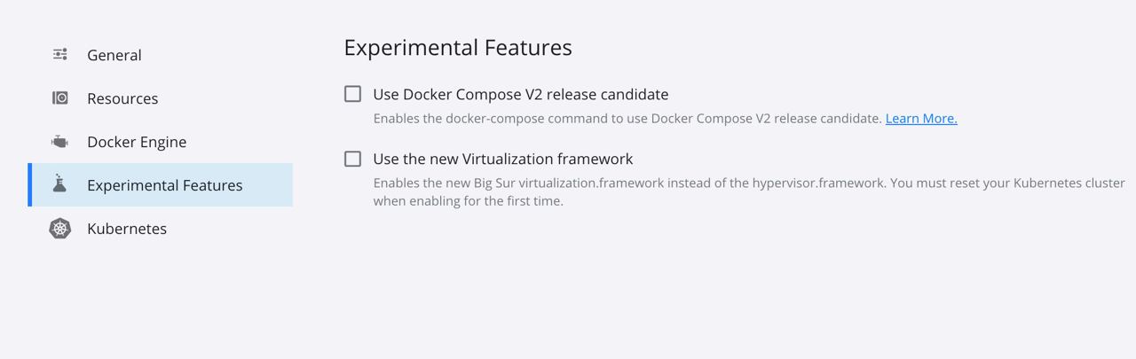The height and width of the screenshot is (359, 1136).
Task: Click the Resources disk icon
Action: (59, 98)
